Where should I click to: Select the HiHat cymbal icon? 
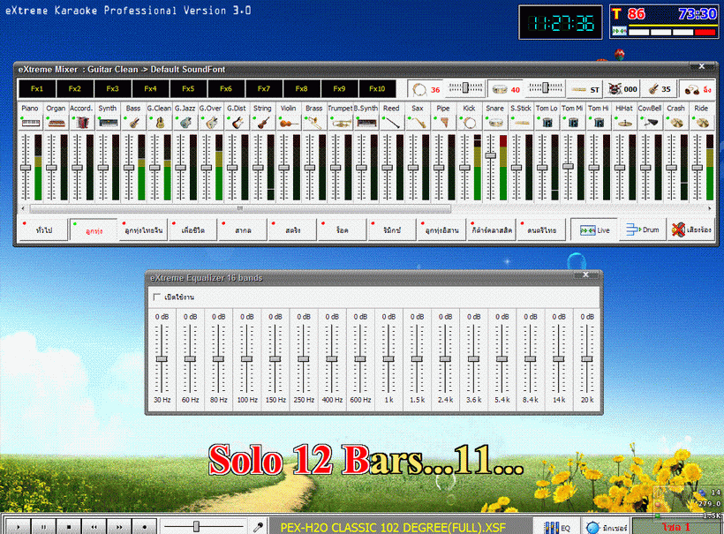625,123
